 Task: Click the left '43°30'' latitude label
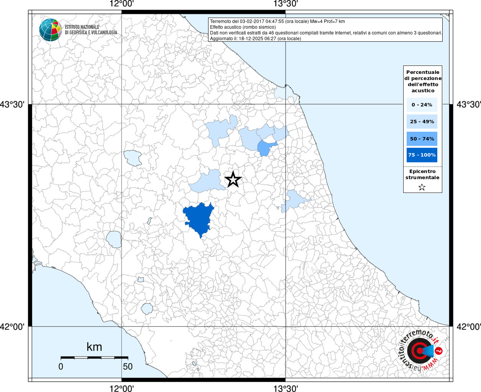13,104
